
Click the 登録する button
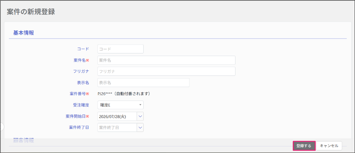[x=304, y=146]
